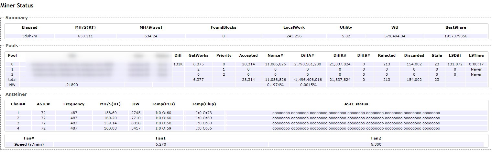Select the nonce percentage 0.1974%
492x154 pixels.
pyautogui.click(x=275, y=85)
